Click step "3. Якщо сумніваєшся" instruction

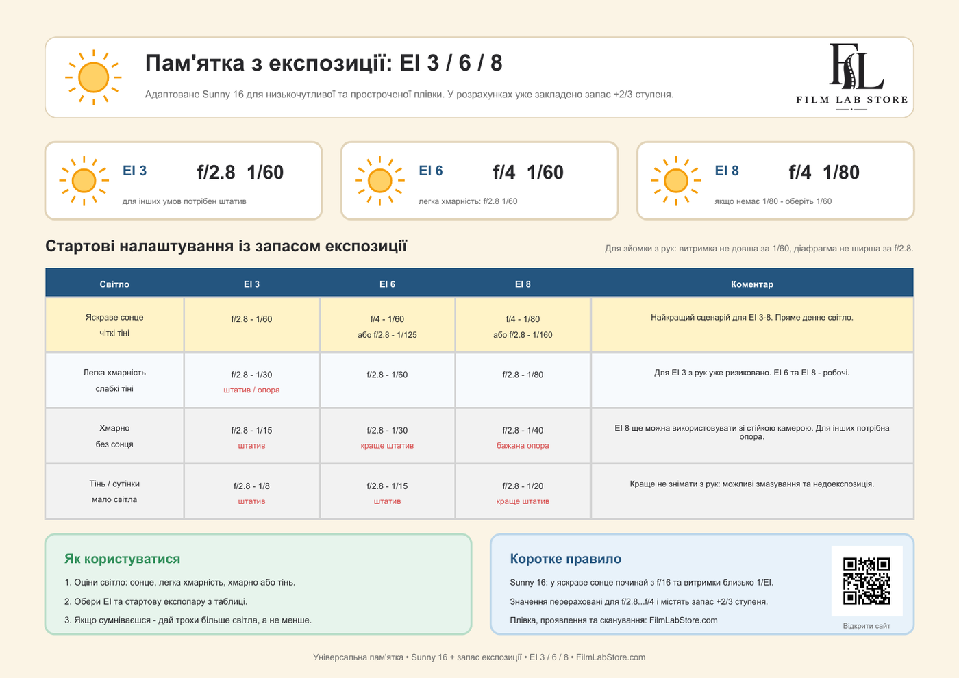188,620
